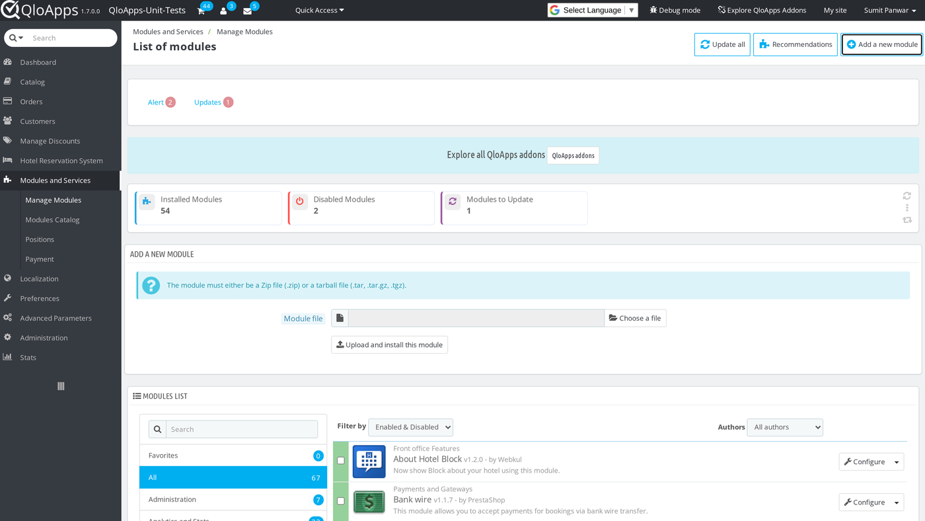Image resolution: width=925 pixels, height=521 pixels.
Task: Click the Recommendations button
Action: click(795, 44)
